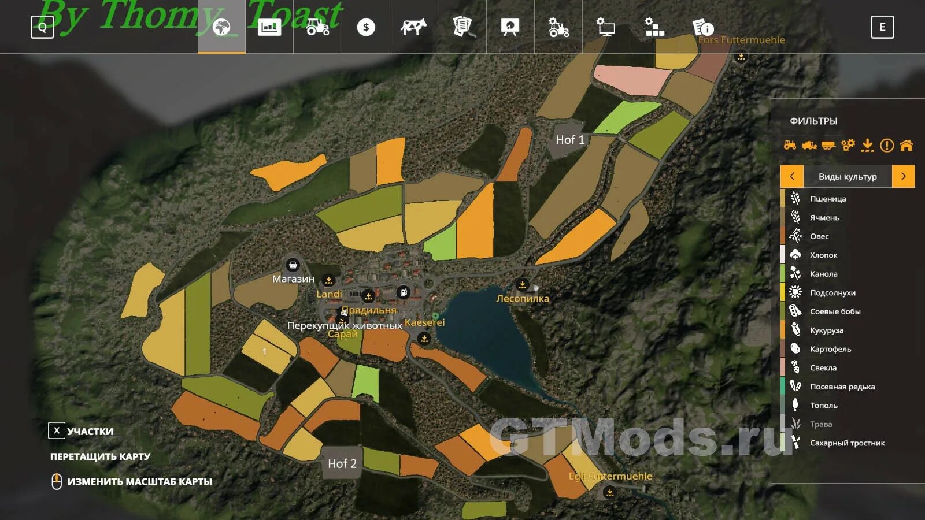Screen dimensions: 925x520
Task: Toggle the Овес crop filter
Action: [x=848, y=236]
